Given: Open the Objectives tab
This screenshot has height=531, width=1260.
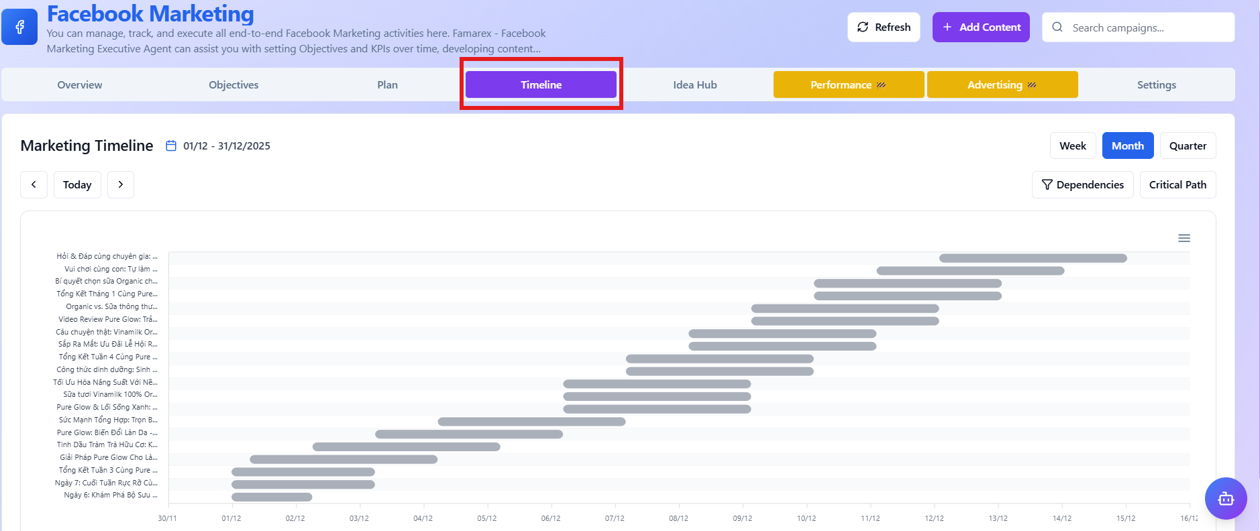Looking at the screenshot, I should 233,85.
